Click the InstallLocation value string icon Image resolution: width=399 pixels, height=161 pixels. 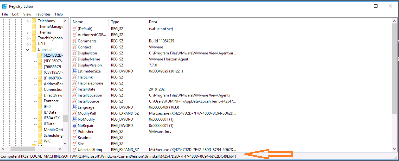(75, 95)
